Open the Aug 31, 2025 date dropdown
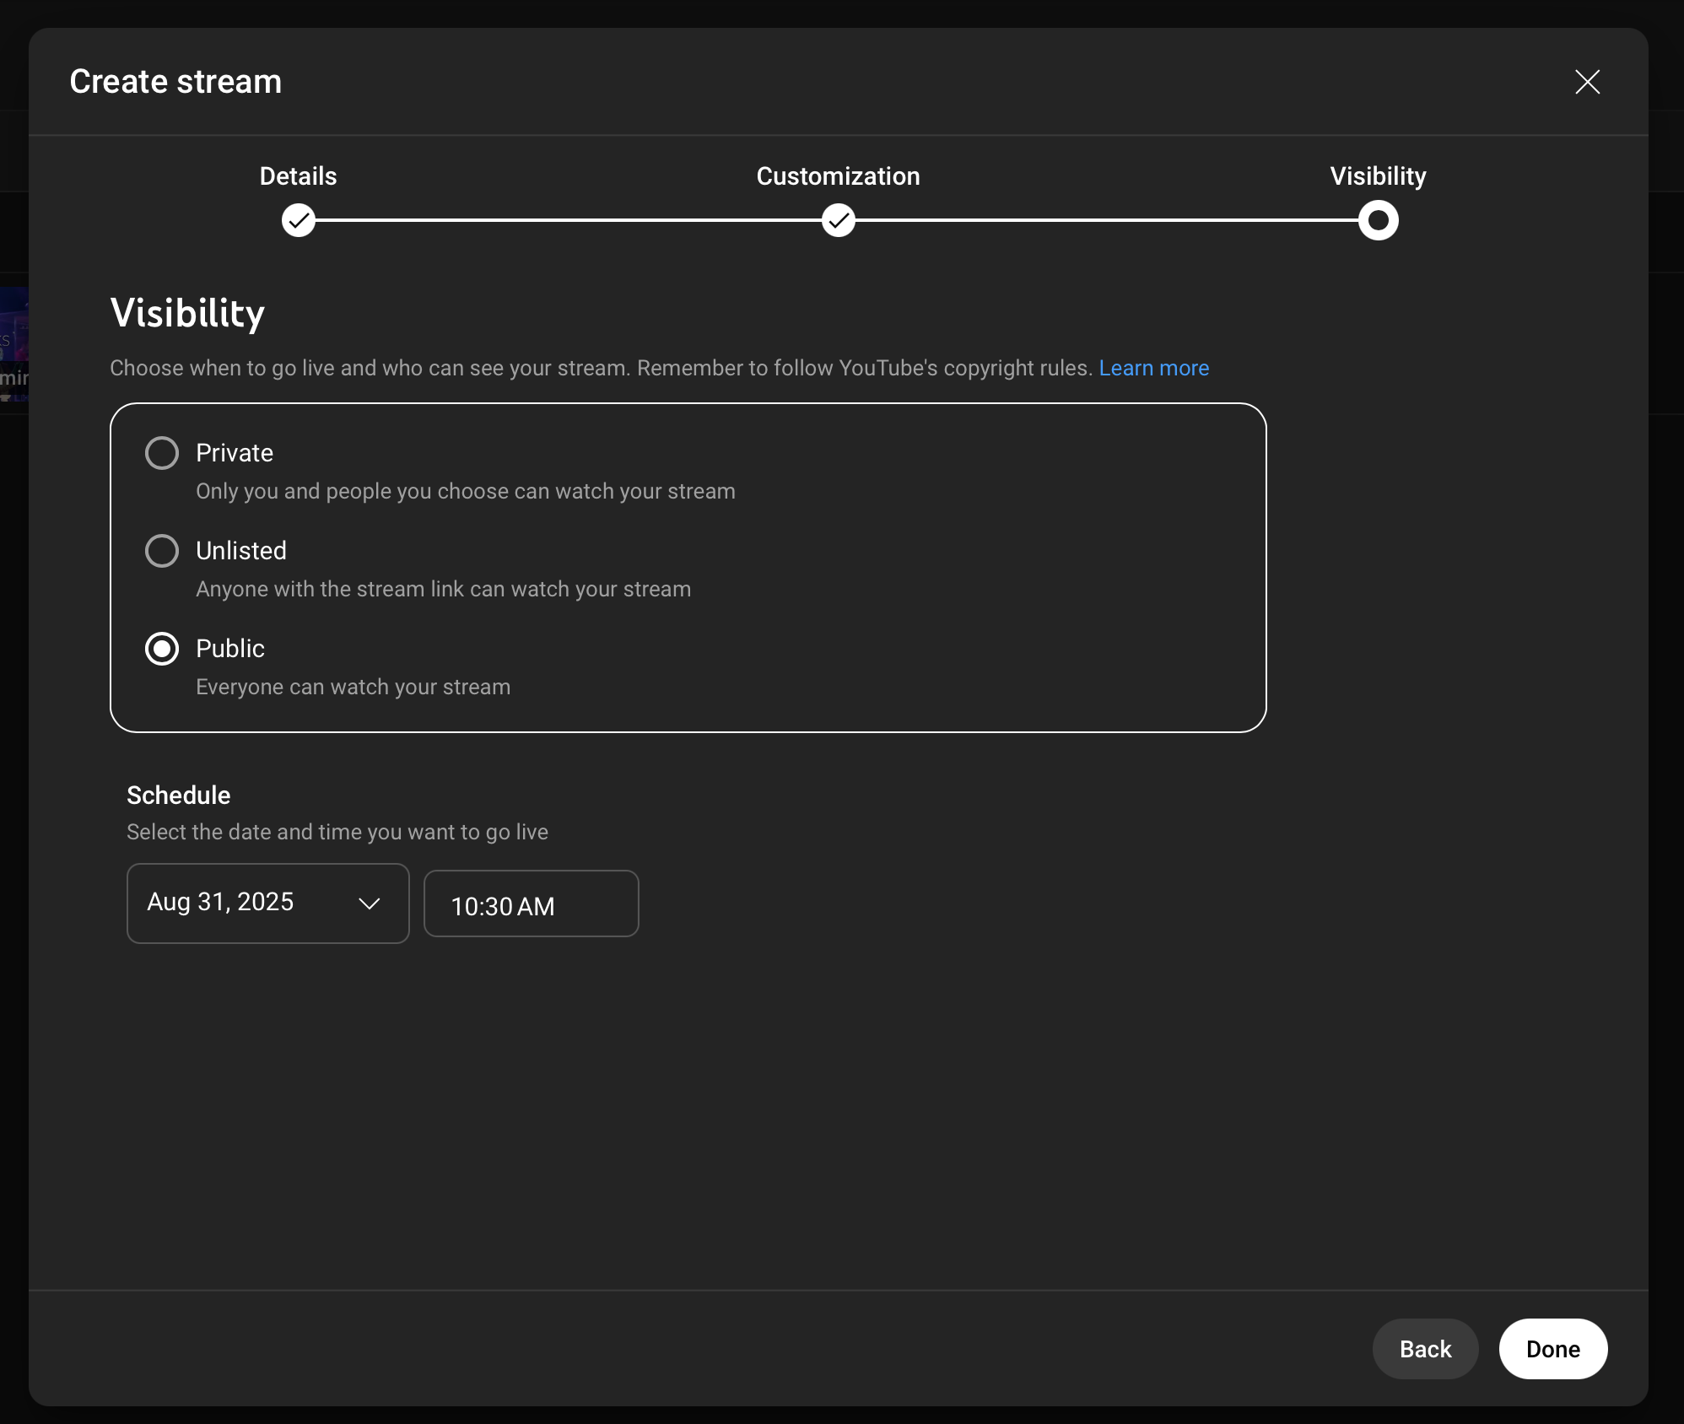The width and height of the screenshot is (1684, 1424). (267, 903)
